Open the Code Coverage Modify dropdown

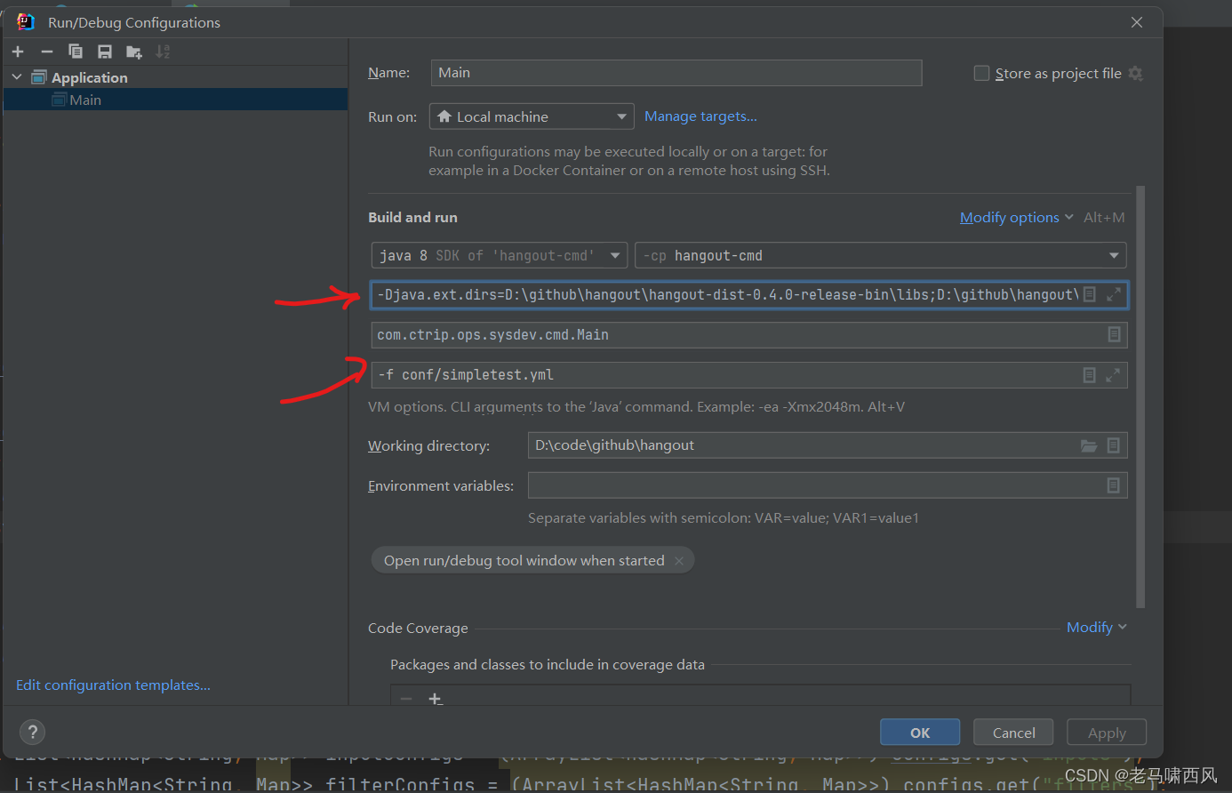[1096, 628]
